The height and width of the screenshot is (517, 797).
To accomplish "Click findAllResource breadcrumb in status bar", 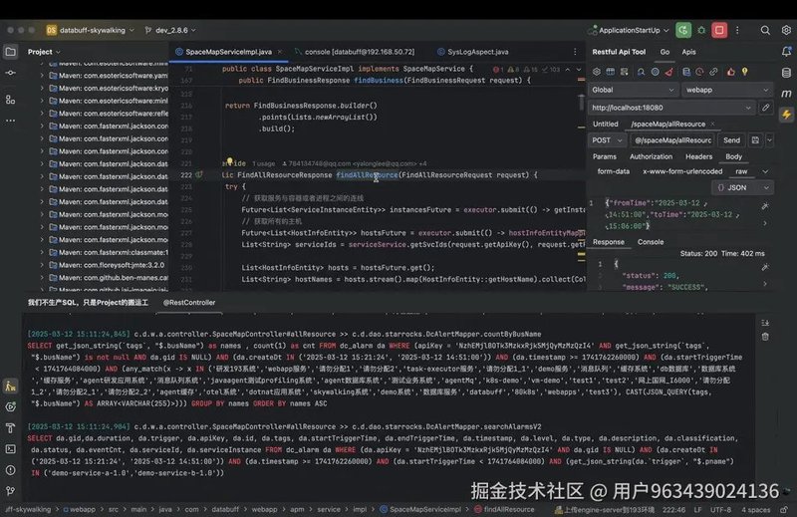I will 509,509.
